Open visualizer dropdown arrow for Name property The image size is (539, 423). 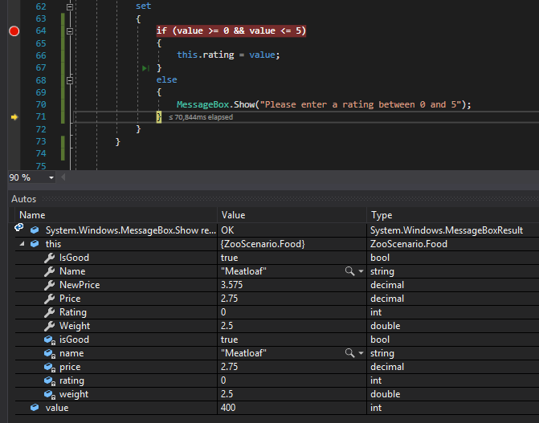click(361, 271)
